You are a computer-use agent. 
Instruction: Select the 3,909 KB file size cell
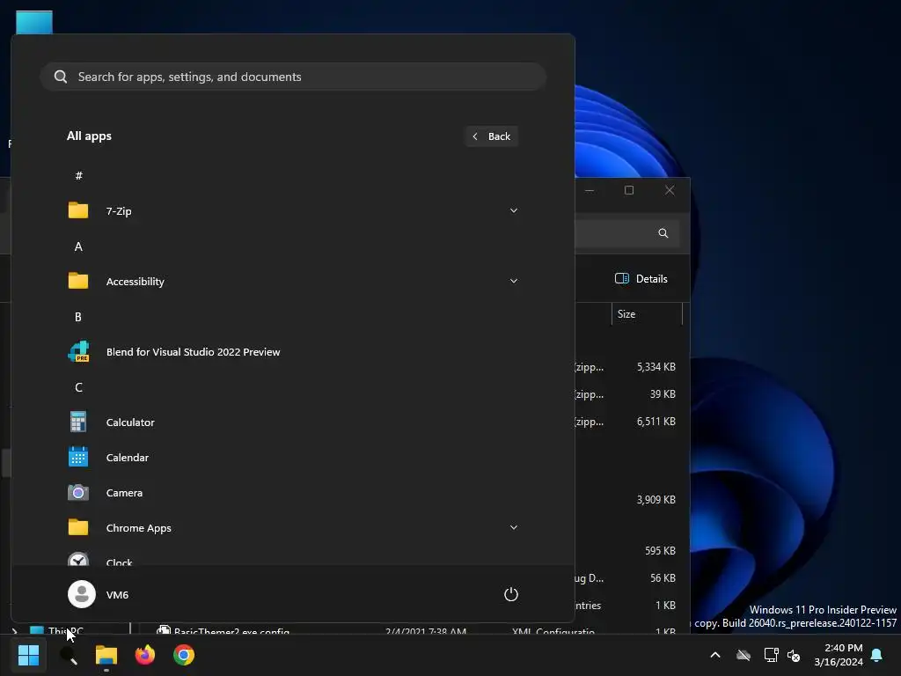(656, 499)
